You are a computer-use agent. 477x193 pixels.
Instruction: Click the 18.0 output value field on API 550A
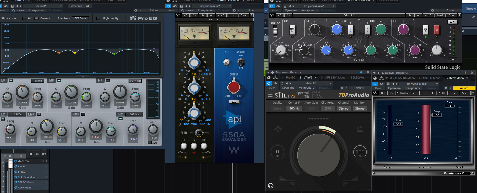pos(234,102)
